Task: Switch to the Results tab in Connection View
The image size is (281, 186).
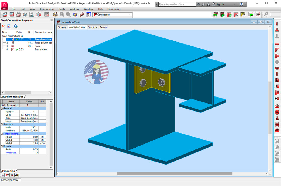Action: [103, 27]
